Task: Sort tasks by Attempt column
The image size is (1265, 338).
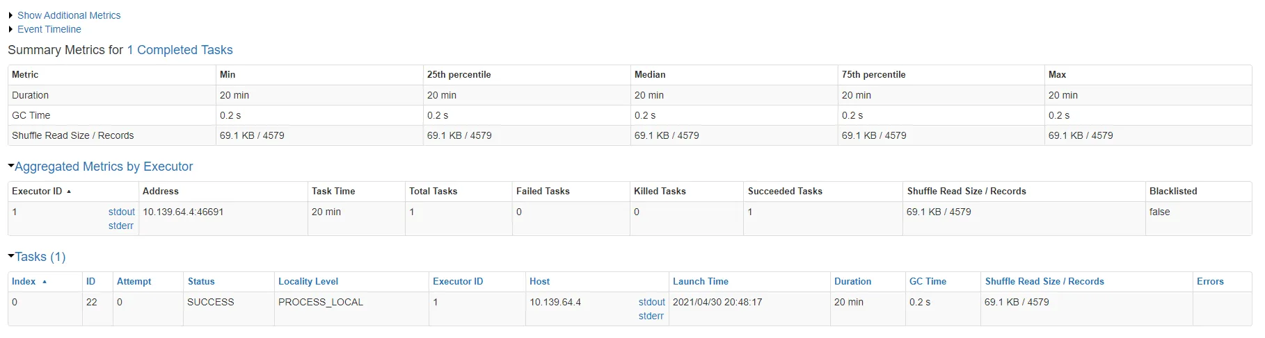Action: tap(134, 281)
